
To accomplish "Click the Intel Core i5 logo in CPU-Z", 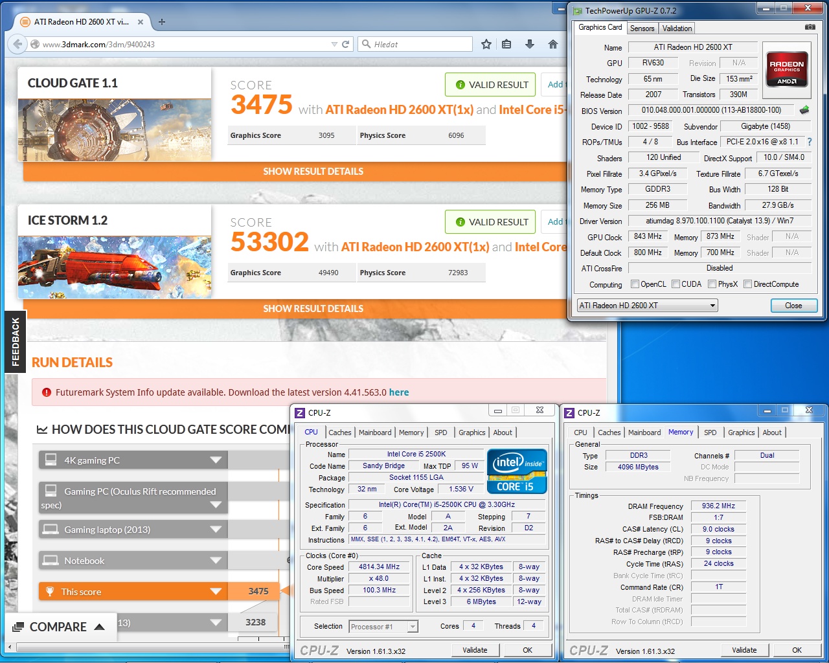I will pos(517,471).
